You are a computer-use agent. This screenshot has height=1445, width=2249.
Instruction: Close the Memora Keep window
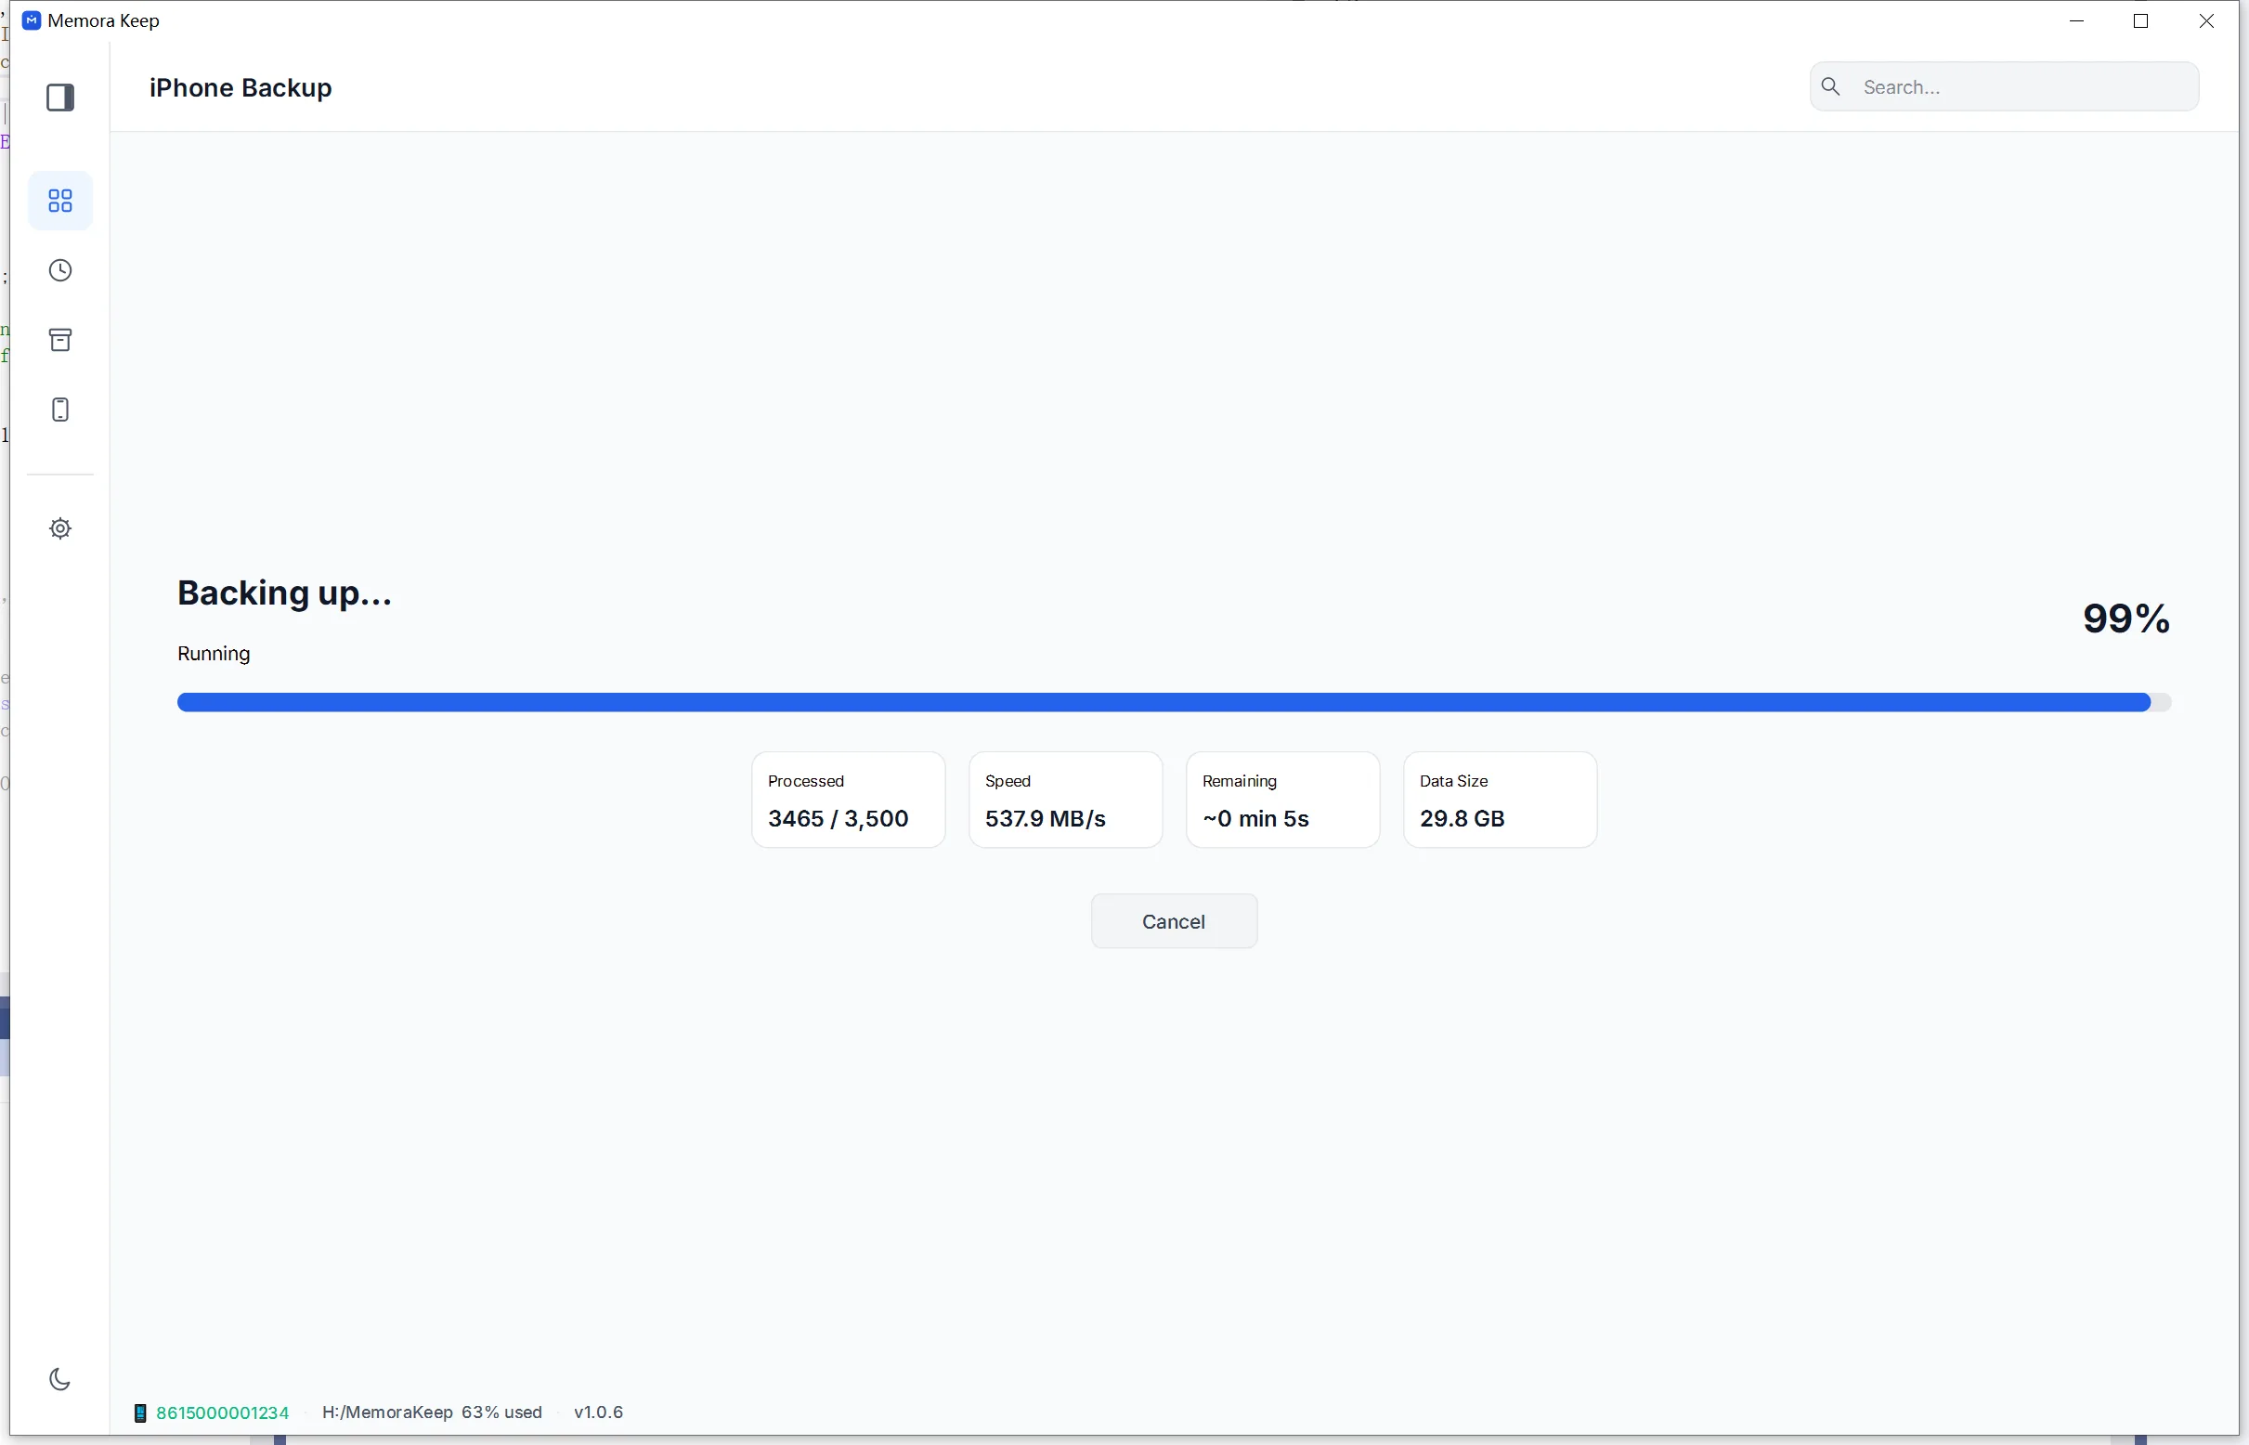coord(2207,20)
